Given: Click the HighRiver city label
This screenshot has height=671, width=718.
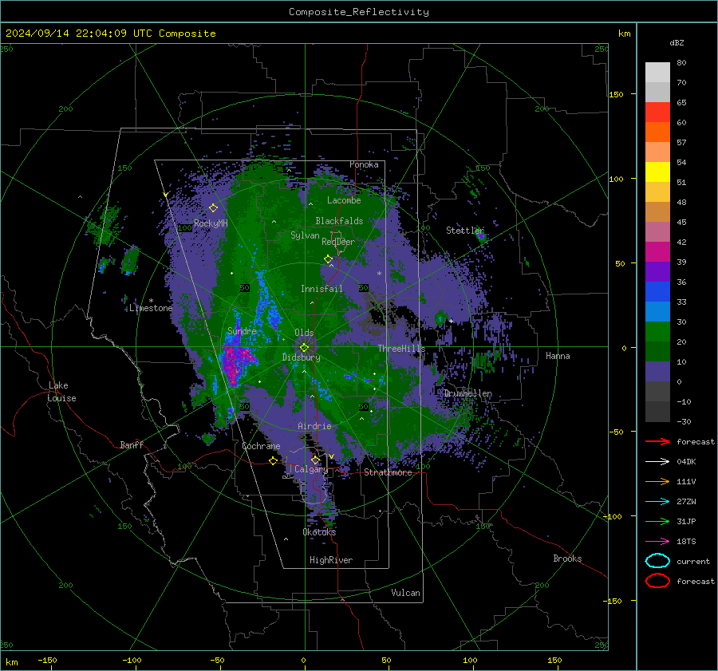Looking at the screenshot, I should click(x=331, y=560).
